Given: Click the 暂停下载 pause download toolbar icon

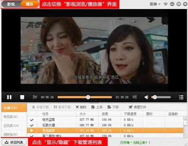Looking at the screenshot, I should 55,107.
